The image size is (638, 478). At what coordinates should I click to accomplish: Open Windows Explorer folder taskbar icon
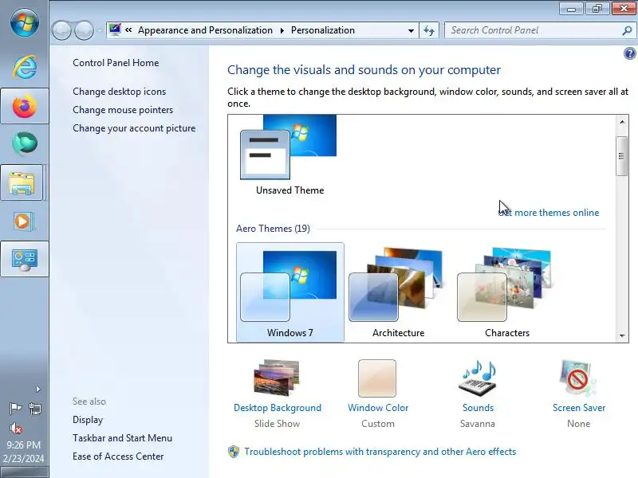tap(22, 183)
